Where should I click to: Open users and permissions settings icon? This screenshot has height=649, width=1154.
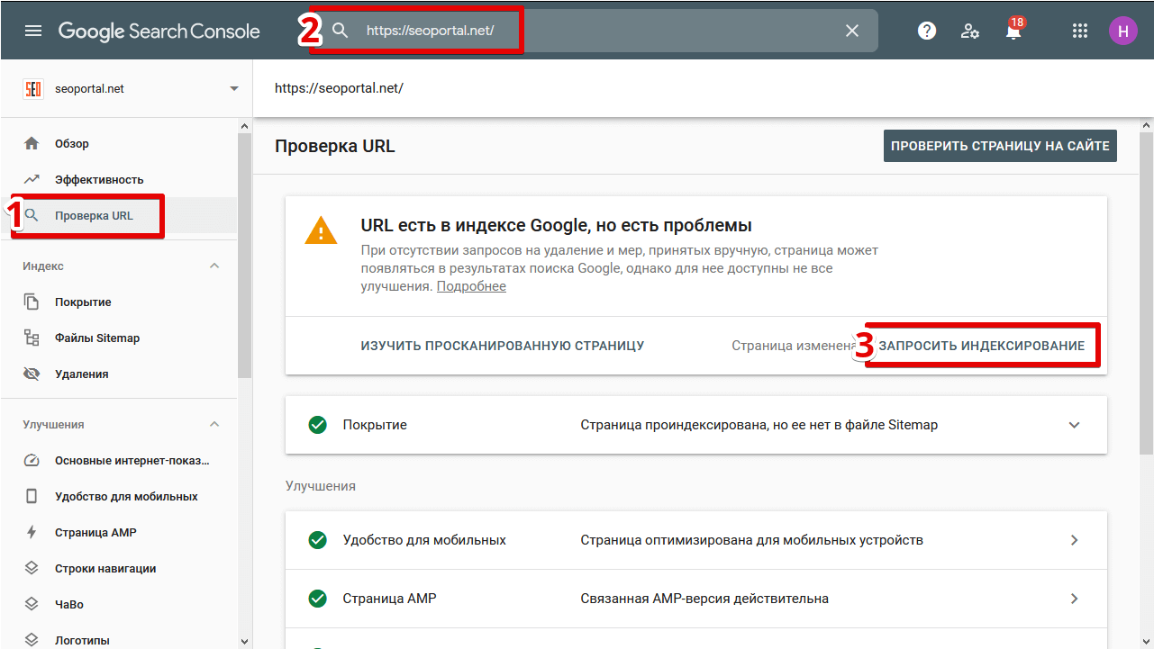click(x=970, y=31)
